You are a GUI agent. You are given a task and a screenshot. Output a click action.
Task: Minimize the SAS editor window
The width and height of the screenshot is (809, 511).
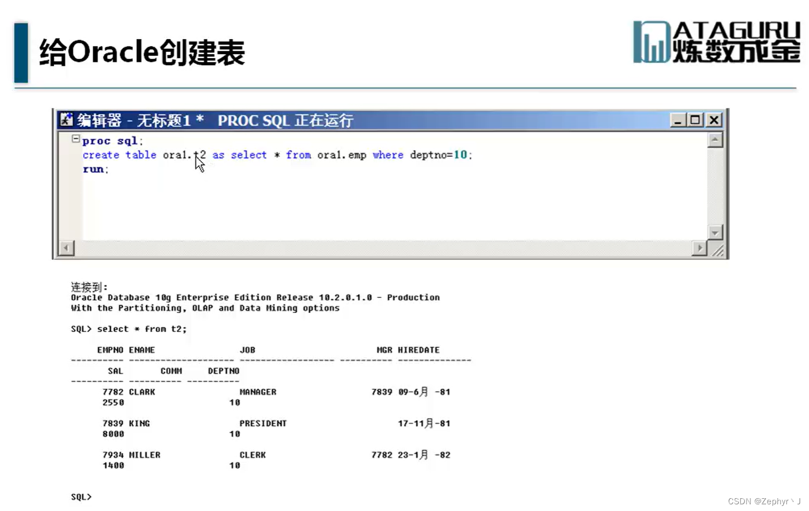click(x=678, y=120)
